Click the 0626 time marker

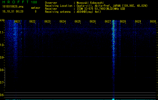(93, 21)
